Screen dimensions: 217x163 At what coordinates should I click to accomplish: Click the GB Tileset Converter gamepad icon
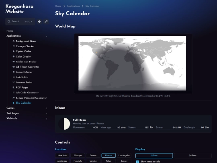pos(14,67)
